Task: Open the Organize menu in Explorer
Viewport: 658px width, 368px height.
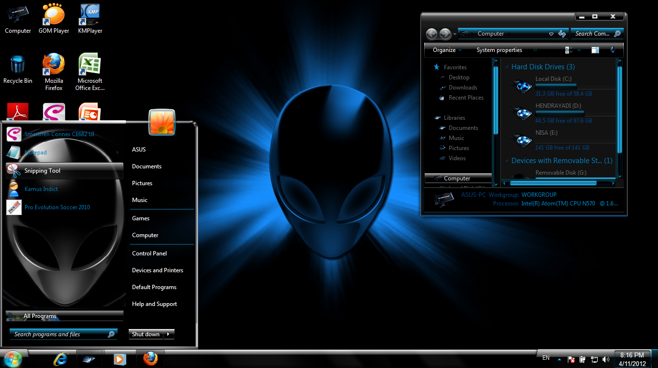Action: (447, 50)
